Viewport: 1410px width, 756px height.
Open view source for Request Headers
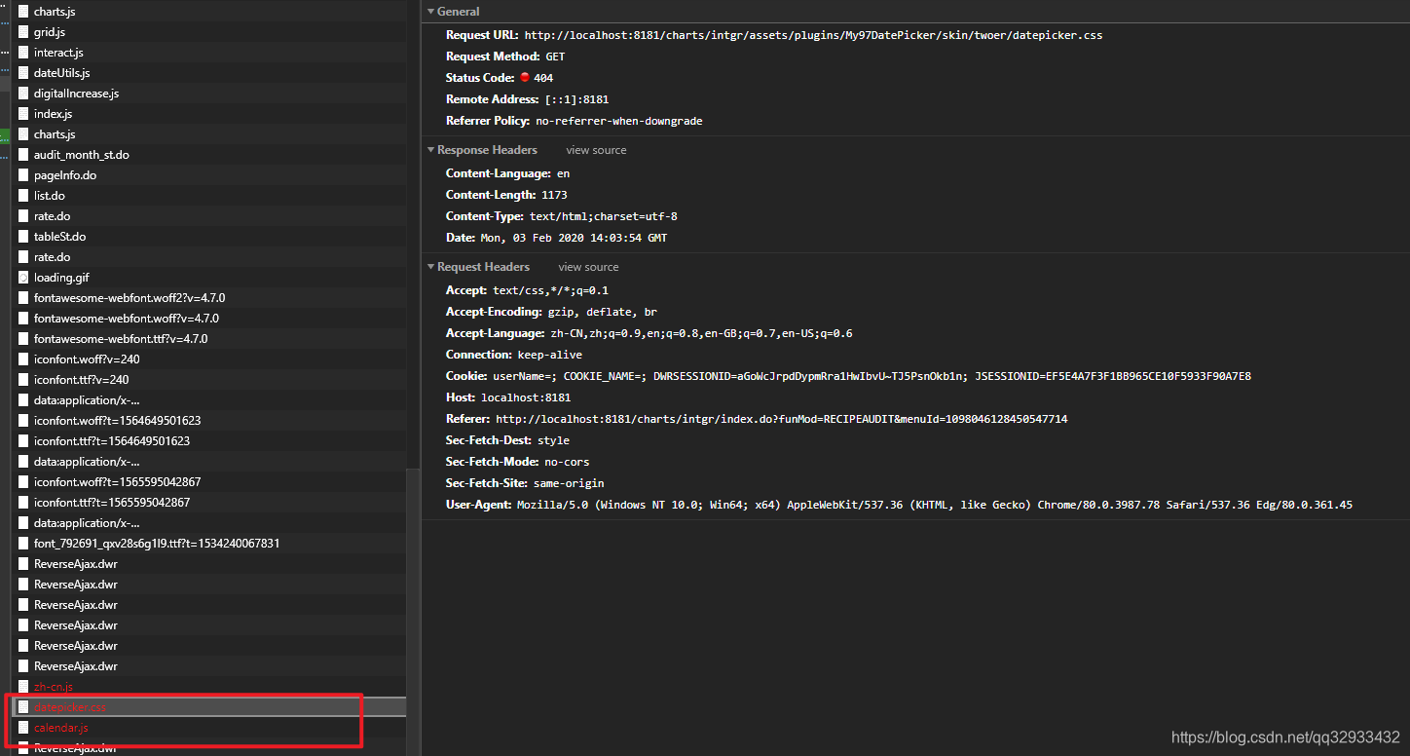(x=588, y=267)
